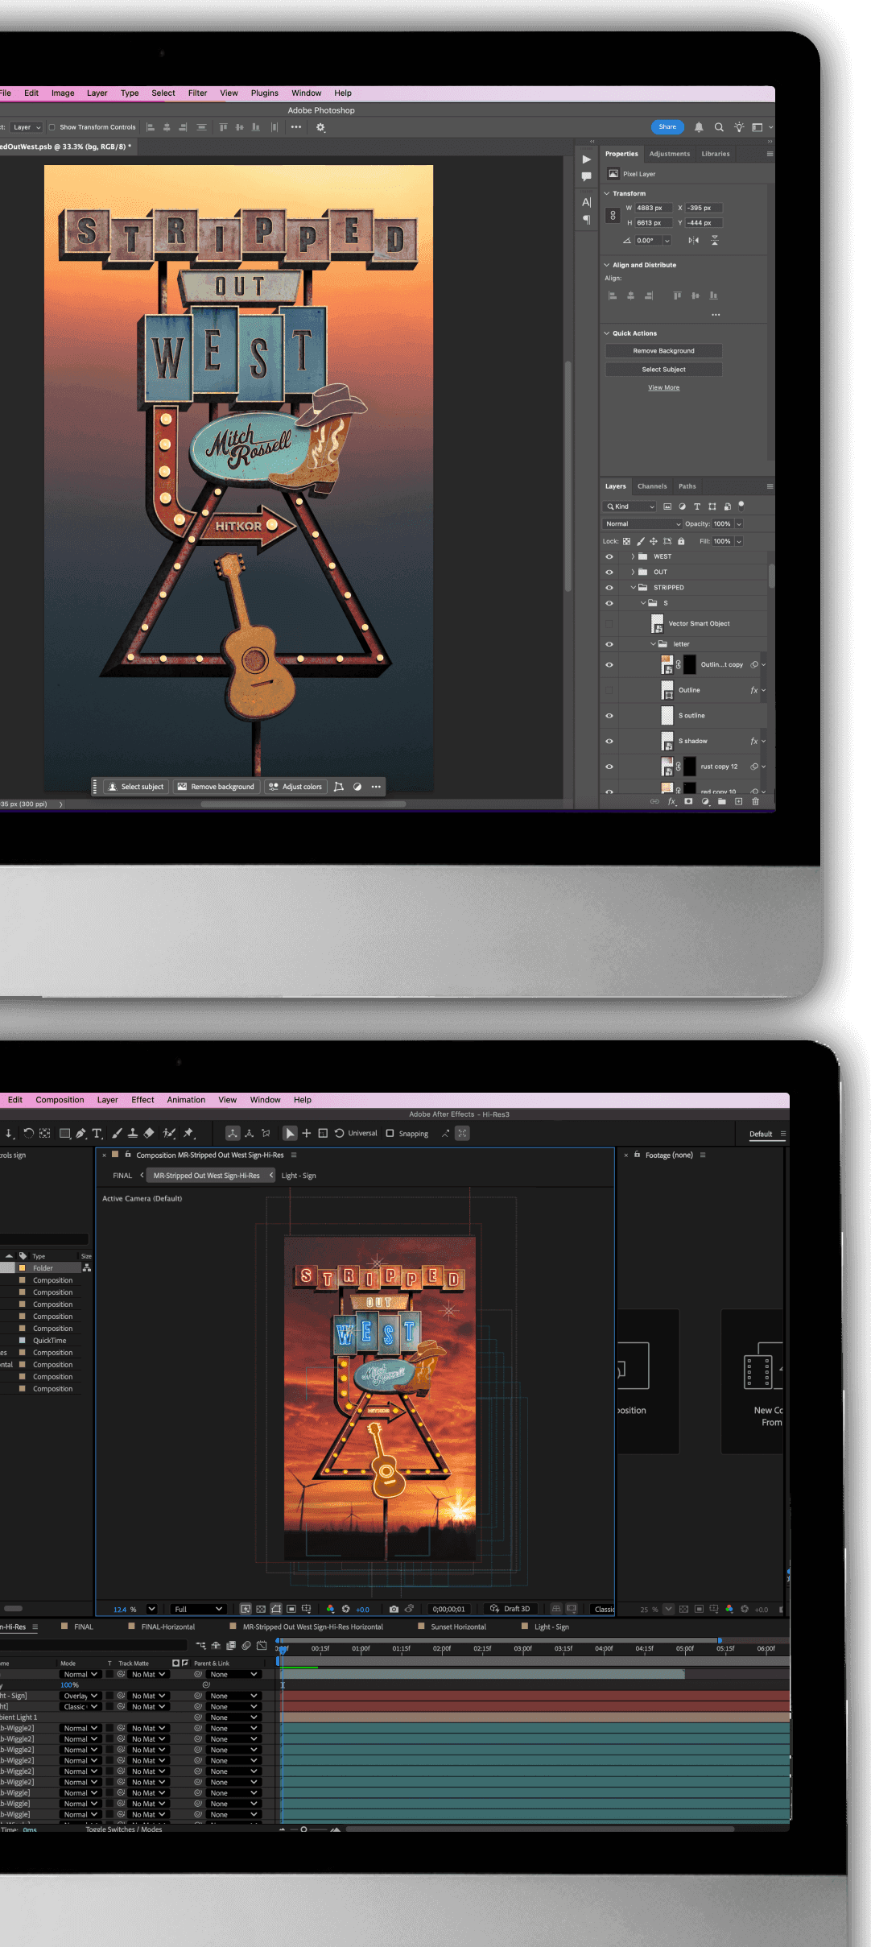Toggle the layer filtering on/off switch
Image resolution: width=871 pixels, height=1947 pixels.
coord(741,506)
